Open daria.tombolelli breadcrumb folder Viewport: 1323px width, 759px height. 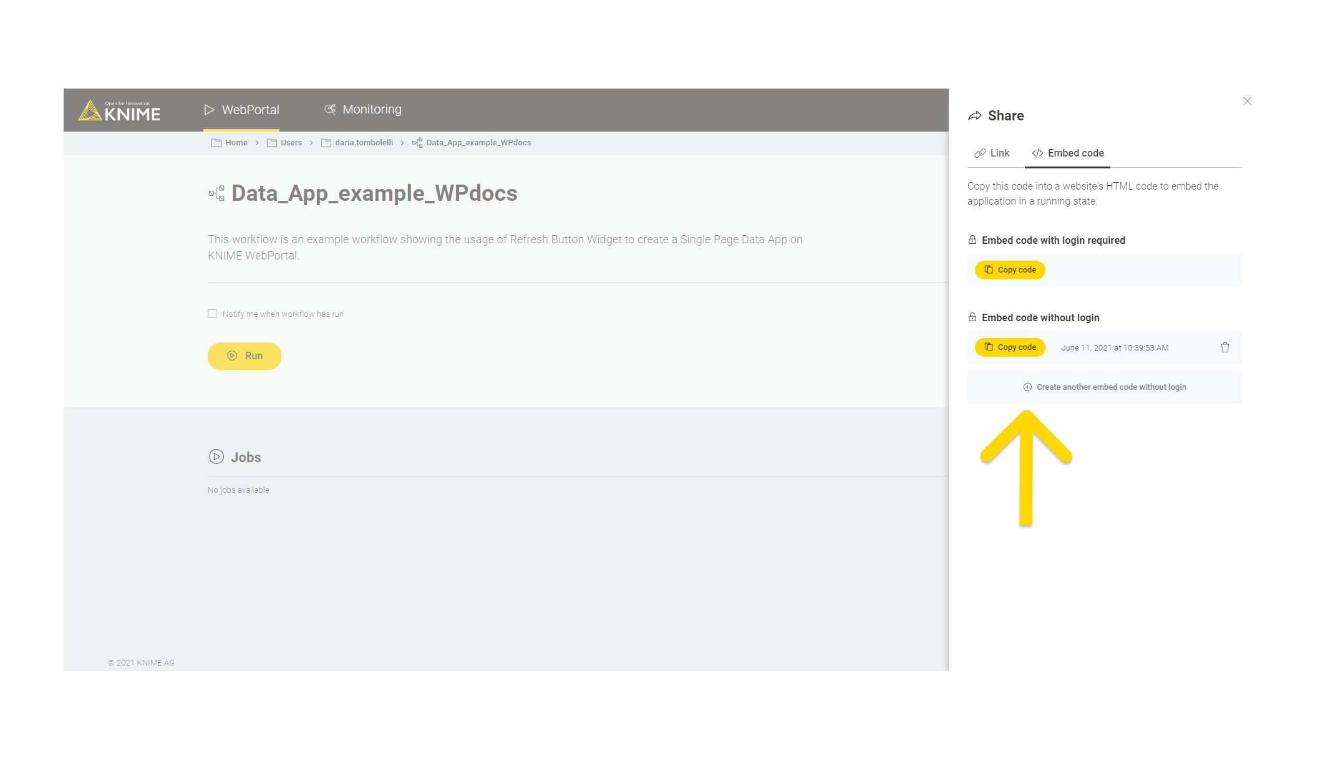coord(357,143)
